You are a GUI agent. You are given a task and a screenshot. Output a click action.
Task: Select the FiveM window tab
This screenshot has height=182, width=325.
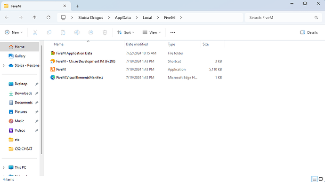click(x=36, y=6)
